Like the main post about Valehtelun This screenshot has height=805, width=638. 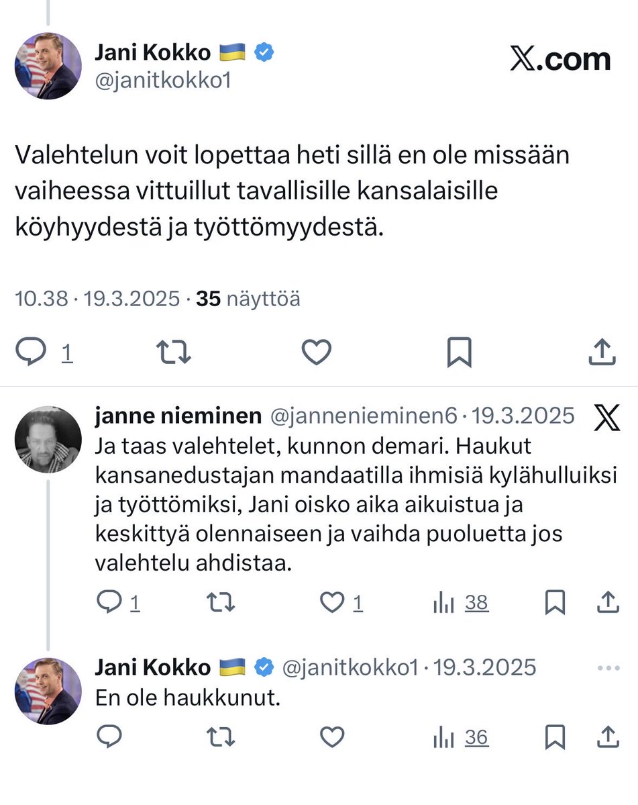[x=316, y=352]
